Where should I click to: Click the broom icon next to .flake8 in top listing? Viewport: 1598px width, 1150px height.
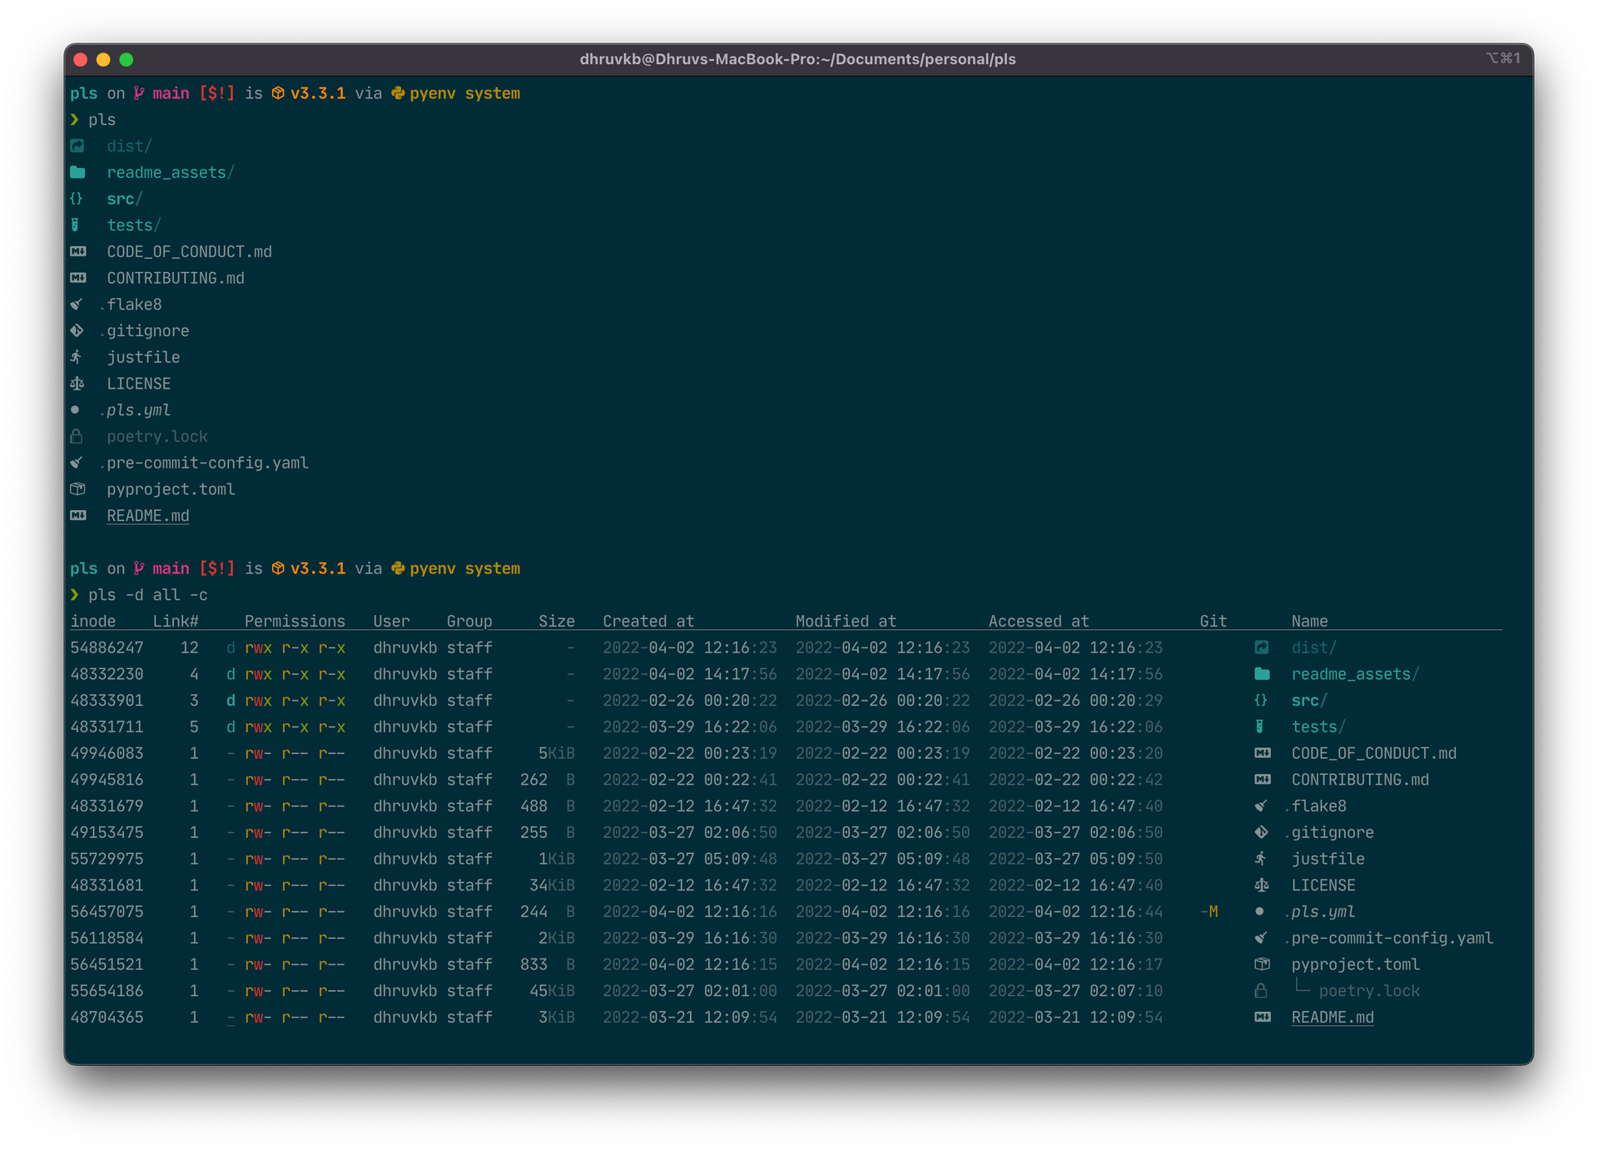tap(77, 305)
